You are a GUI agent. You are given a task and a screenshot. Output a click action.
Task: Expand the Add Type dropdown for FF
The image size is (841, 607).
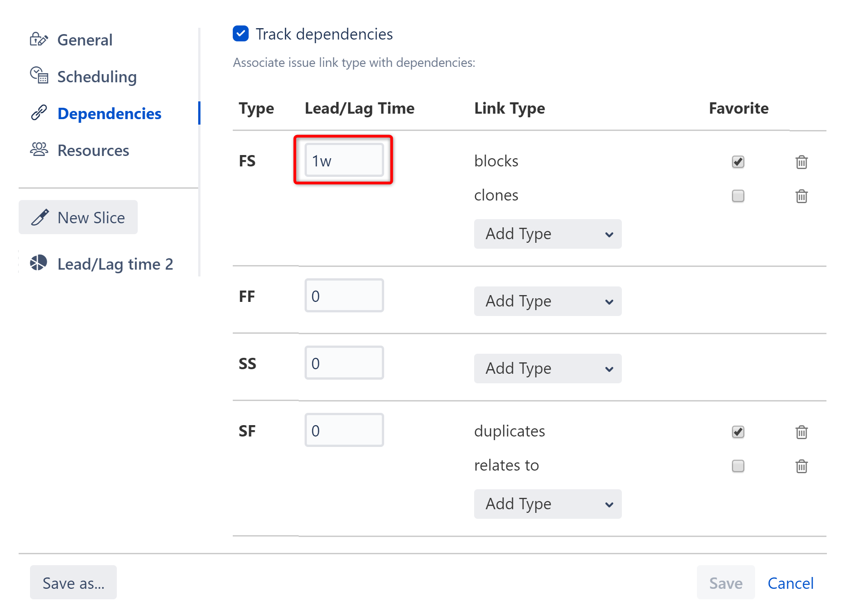(547, 301)
